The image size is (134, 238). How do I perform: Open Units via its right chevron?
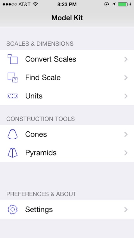point(126,96)
